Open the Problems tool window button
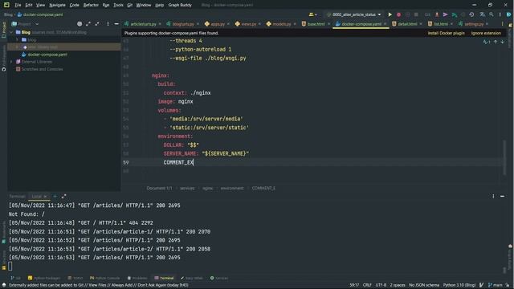Image resolution: width=514 pixels, height=289 pixels. tap(137, 278)
